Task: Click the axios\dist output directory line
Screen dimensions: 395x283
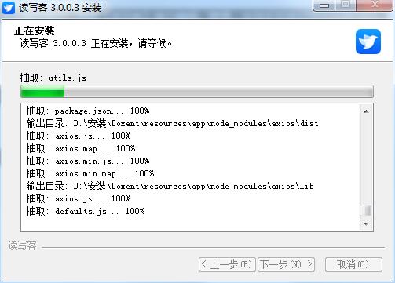Action: click(172, 123)
